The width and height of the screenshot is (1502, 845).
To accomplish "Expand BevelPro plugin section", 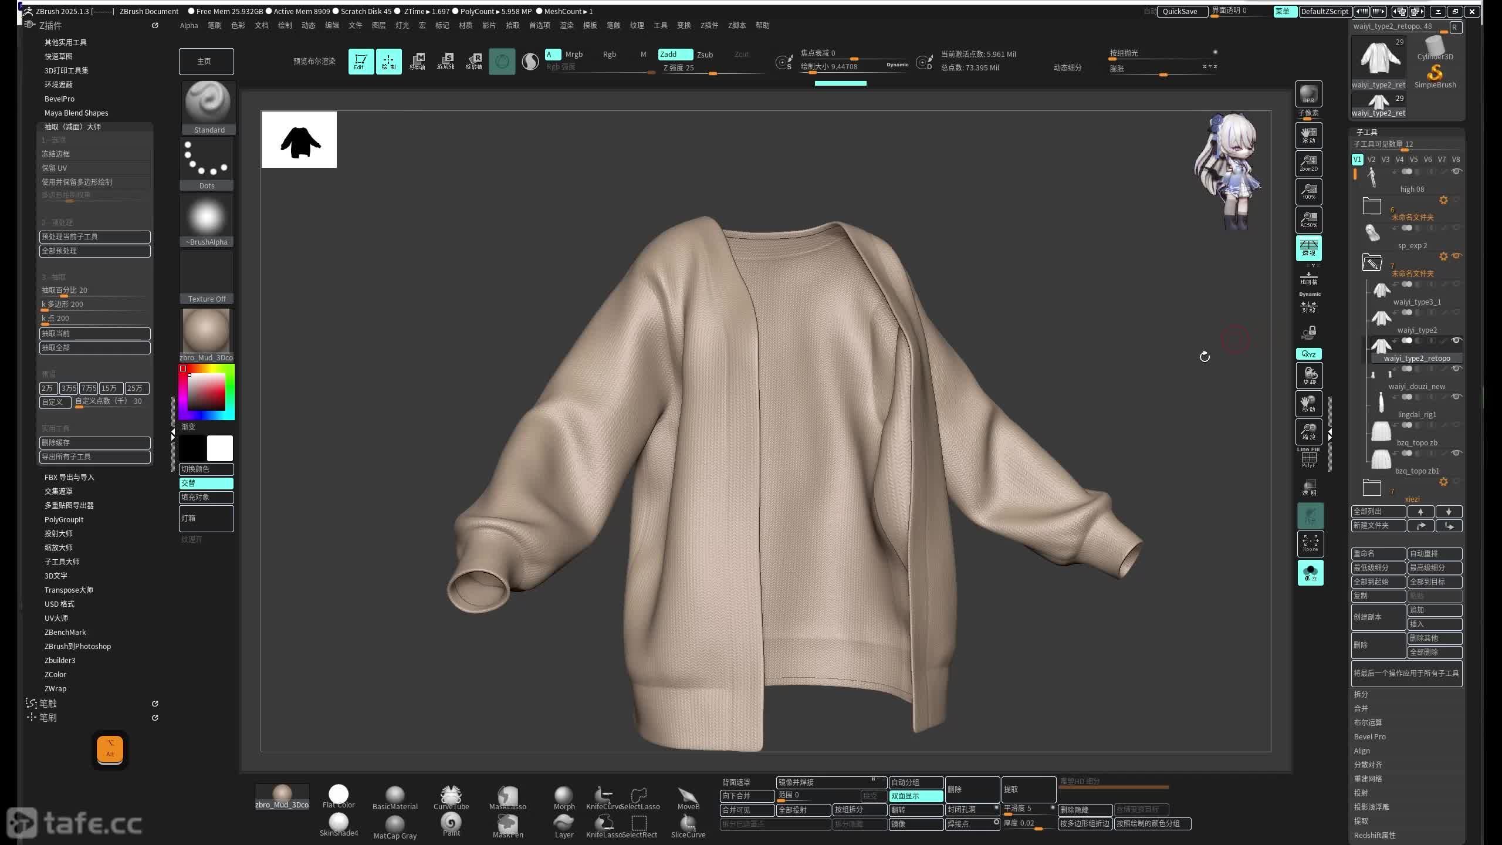I will (x=59, y=99).
